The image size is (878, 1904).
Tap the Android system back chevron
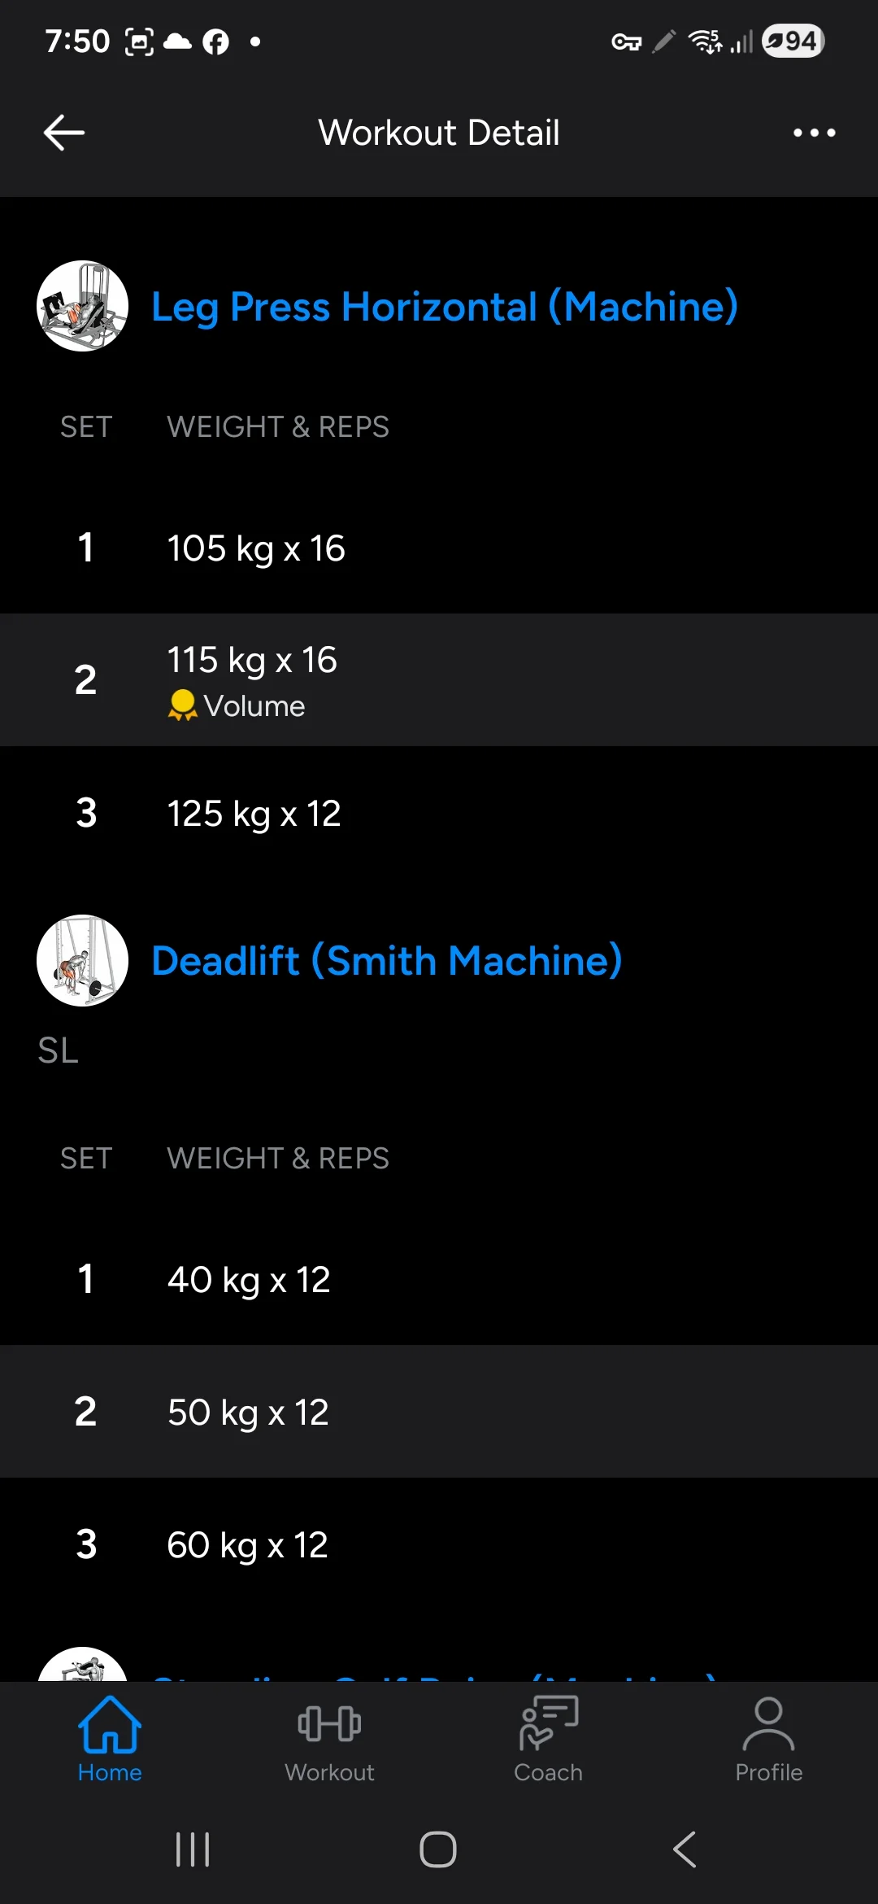tap(685, 1849)
